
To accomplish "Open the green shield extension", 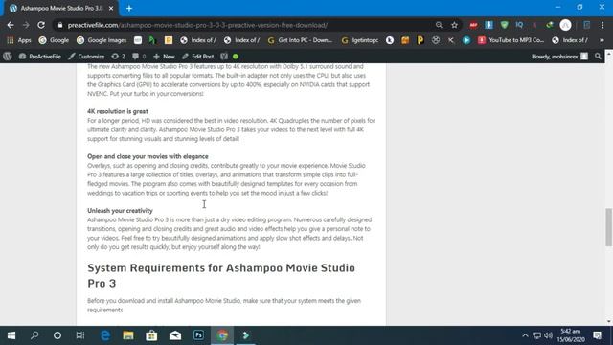I will pyautogui.click(x=505, y=25).
